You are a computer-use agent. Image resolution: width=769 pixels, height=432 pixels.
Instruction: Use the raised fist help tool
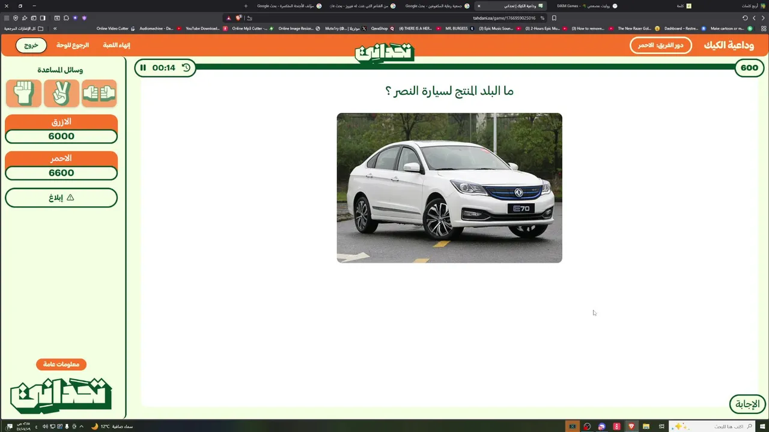(x=24, y=93)
